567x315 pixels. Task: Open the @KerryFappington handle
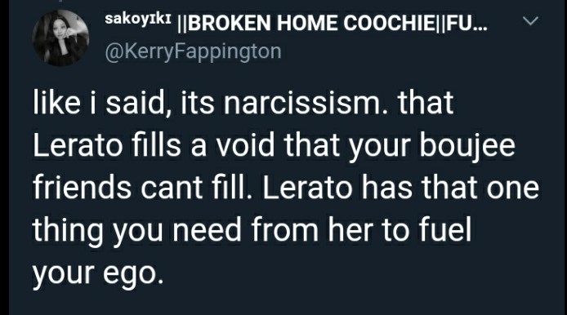(x=193, y=51)
